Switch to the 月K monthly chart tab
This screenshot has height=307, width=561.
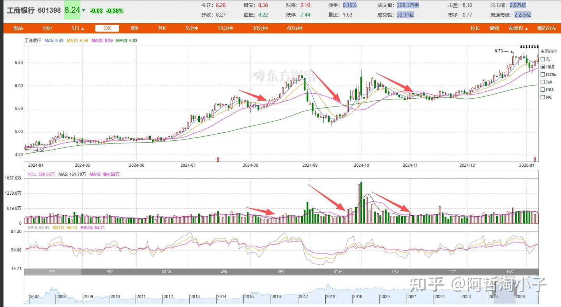[x=162, y=28]
